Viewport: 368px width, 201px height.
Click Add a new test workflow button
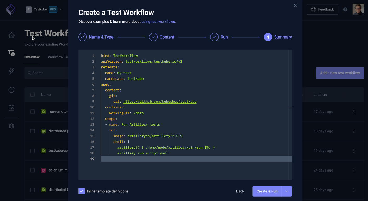[x=340, y=73]
